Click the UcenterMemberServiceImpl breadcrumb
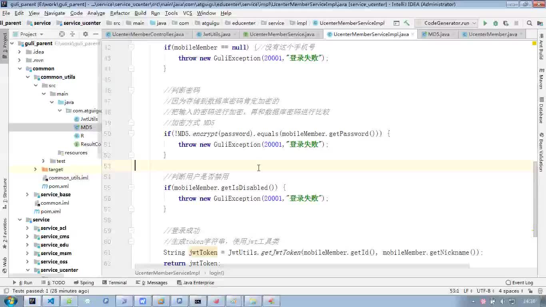546x307 pixels. (x=167, y=273)
